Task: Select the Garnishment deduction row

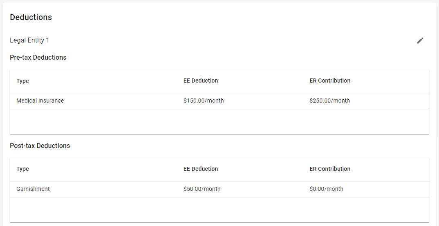Action: [x=219, y=189]
